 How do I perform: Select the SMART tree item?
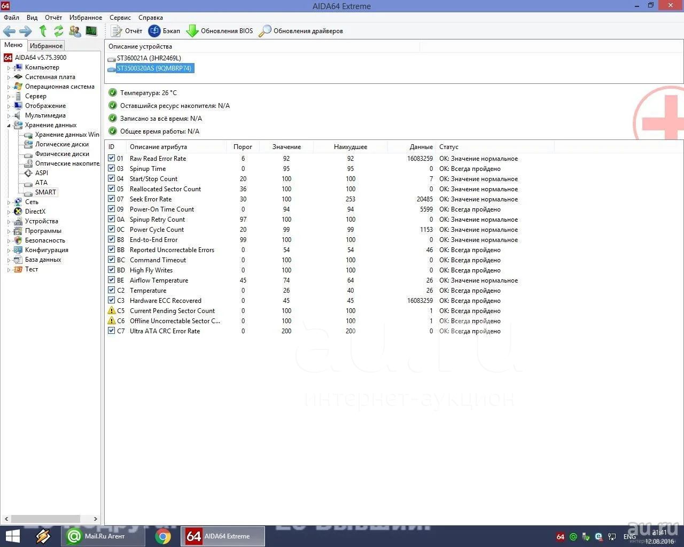41,192
